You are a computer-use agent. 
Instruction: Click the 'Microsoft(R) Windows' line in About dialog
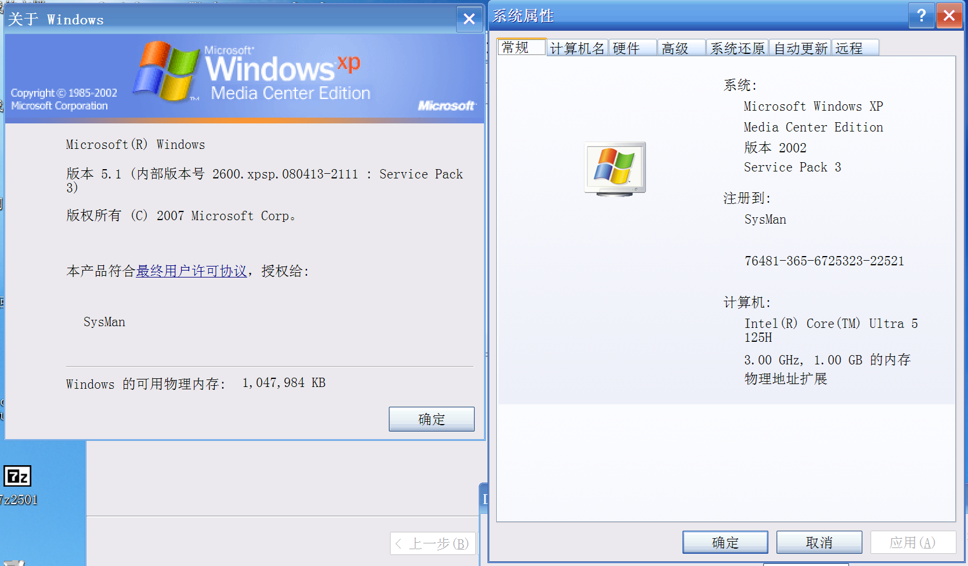[135, 145]
